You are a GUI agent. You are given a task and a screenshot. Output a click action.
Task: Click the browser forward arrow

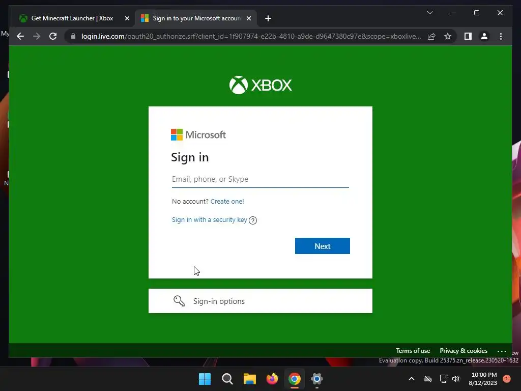(x=37, y=36)
